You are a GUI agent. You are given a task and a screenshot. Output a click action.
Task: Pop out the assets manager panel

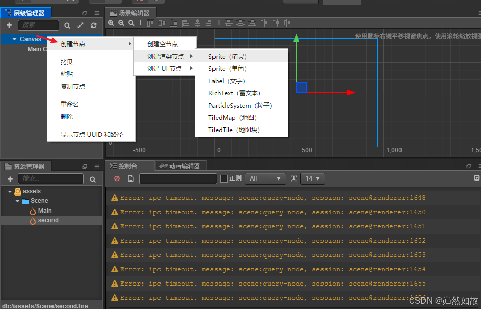click(85, 166)
